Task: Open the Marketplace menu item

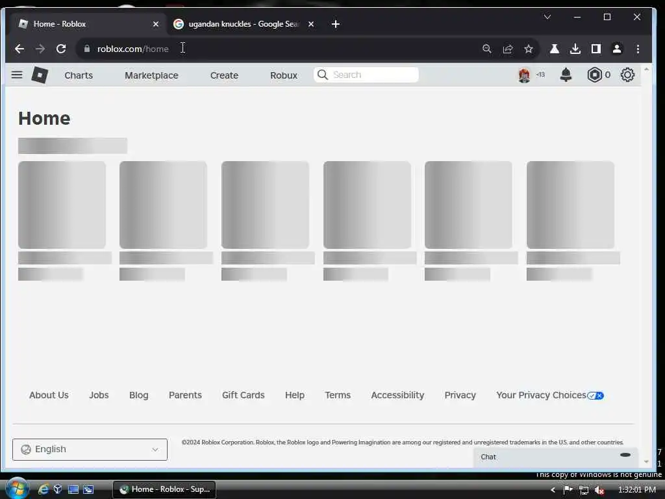Action: pos(151,75)
